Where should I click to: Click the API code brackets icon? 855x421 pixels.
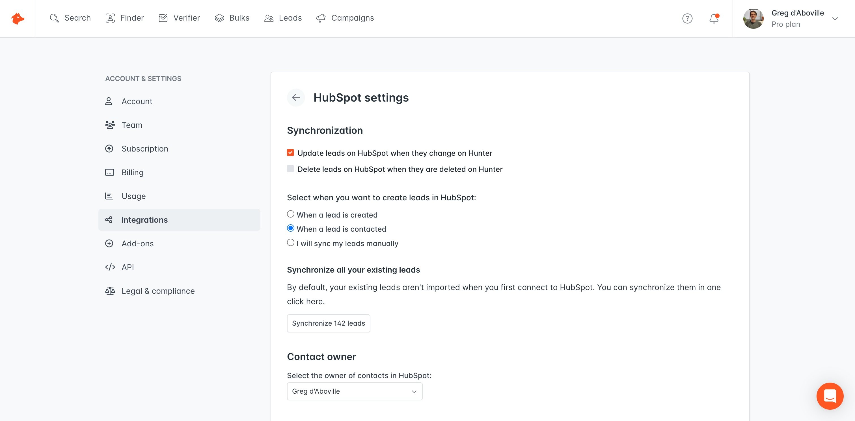pyautogui.click(x=110, y=267)
